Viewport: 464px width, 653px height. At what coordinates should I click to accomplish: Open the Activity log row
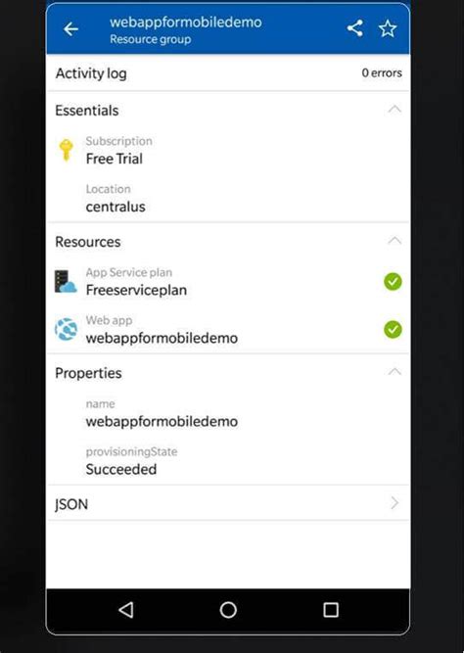click(228, 72)
